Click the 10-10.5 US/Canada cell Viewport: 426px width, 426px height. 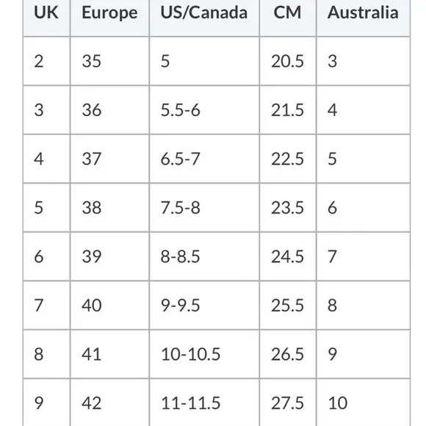coord(204,354)
